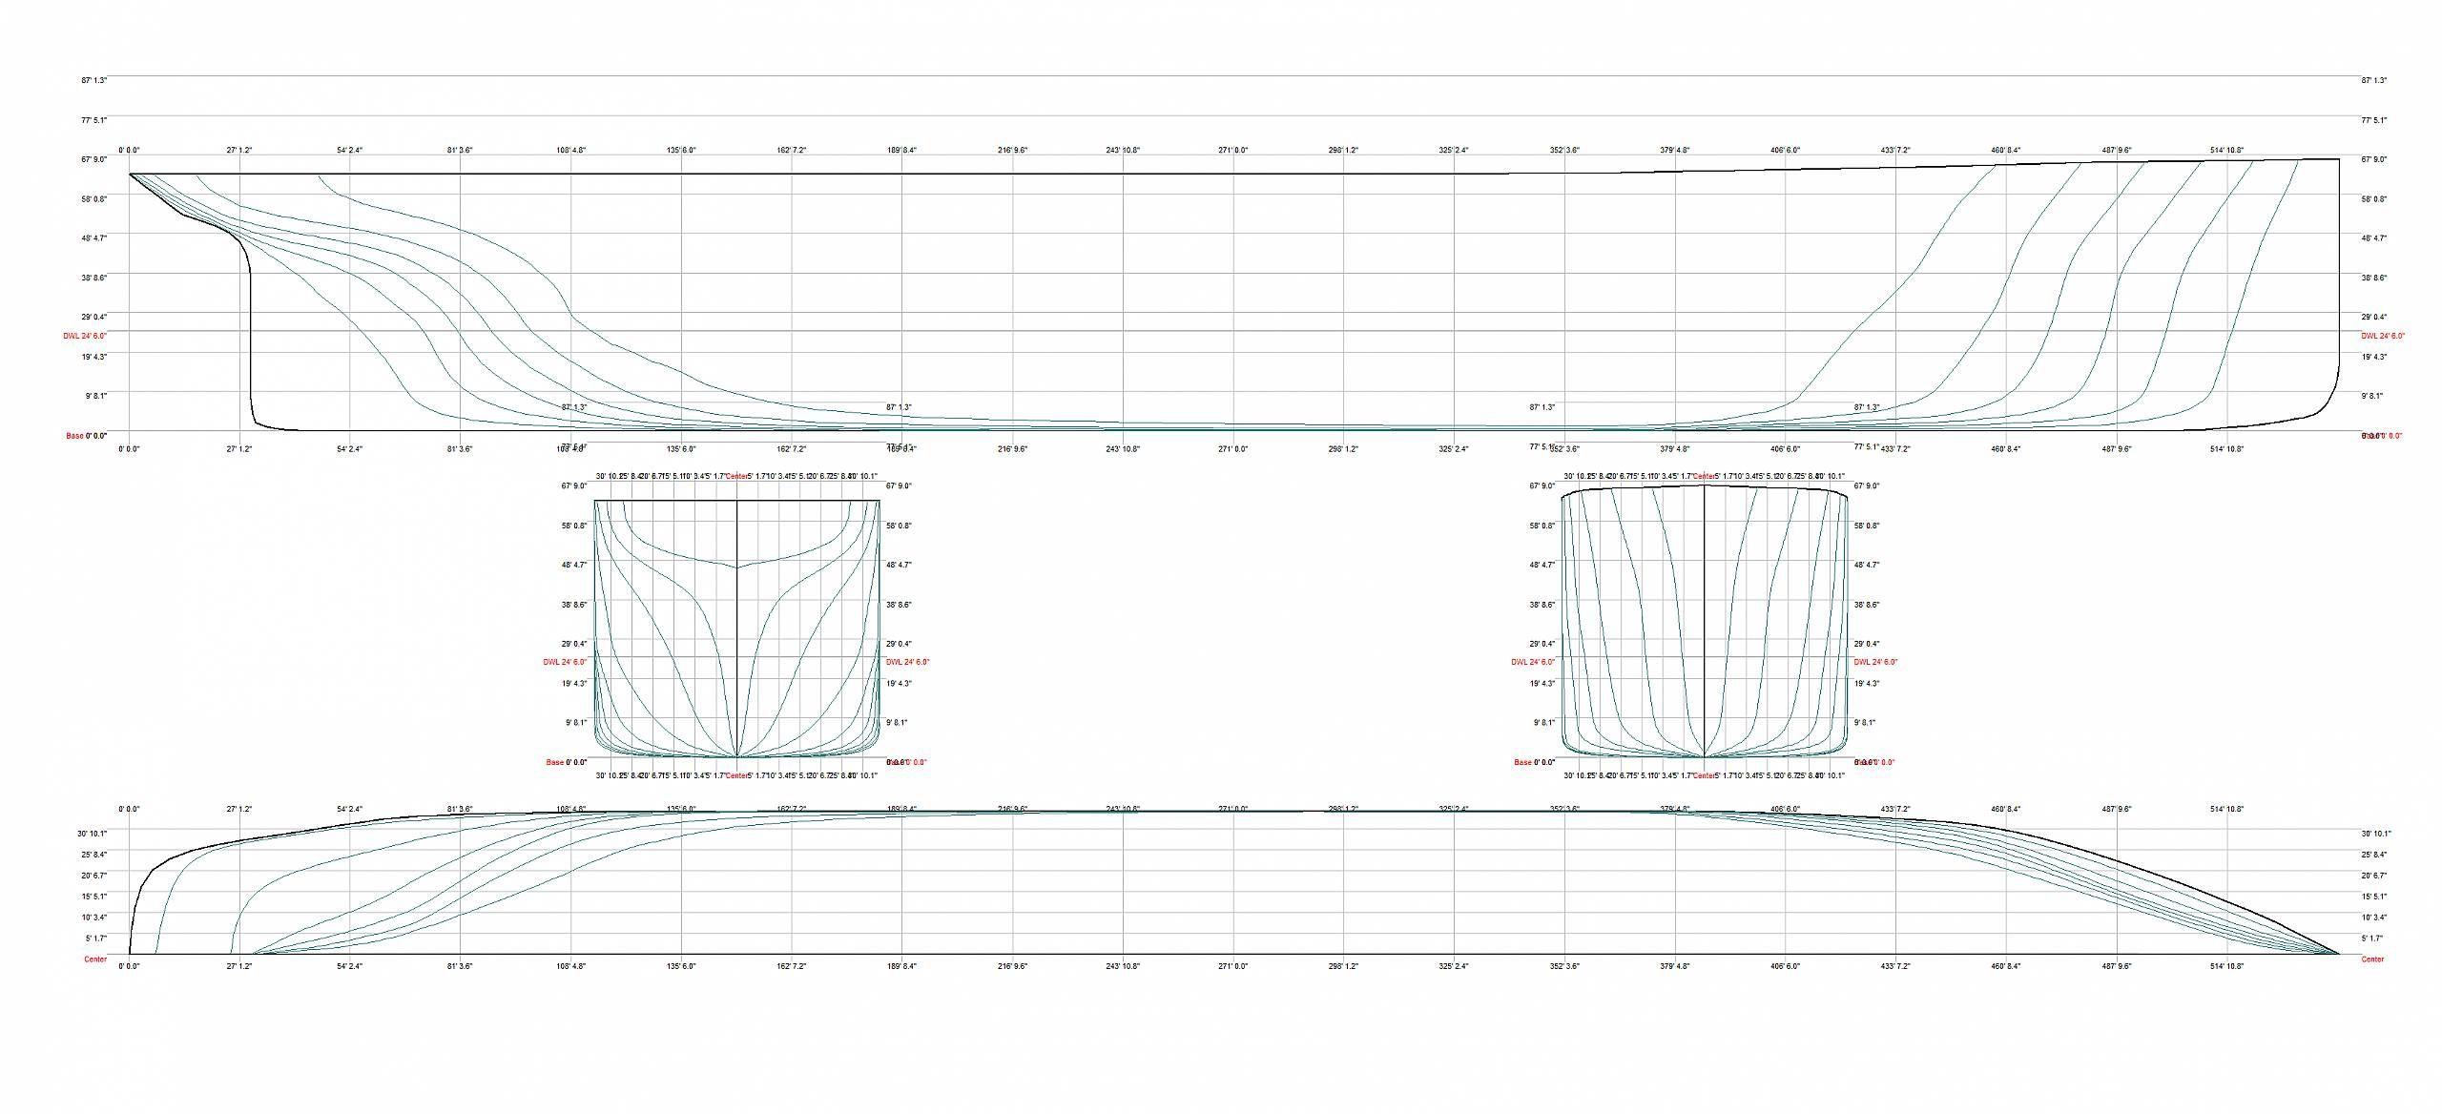Click the red Center label left of plan view
This screenshot has width=2442, height=1114.
[95, 959]
